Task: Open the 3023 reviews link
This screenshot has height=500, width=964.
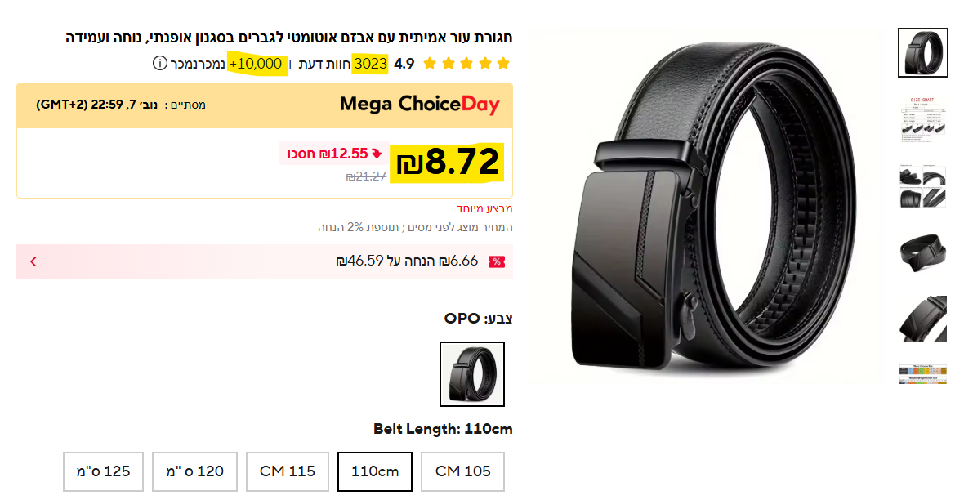Action: (x=370, y=64)
